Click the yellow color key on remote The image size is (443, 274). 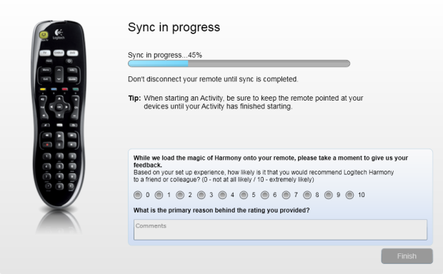pos(43,89)
